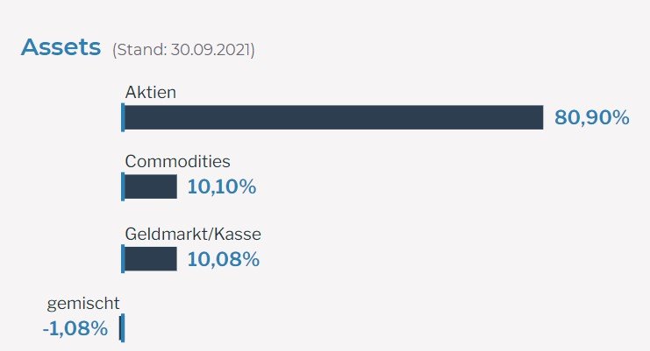Click the -1,08% negative value label
Viewport: 650px width, 351px height.
click(x=75, y=329)
